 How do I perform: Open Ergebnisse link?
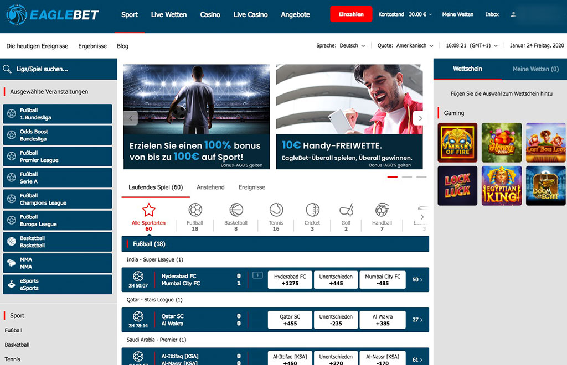click(x=92, y=46)
